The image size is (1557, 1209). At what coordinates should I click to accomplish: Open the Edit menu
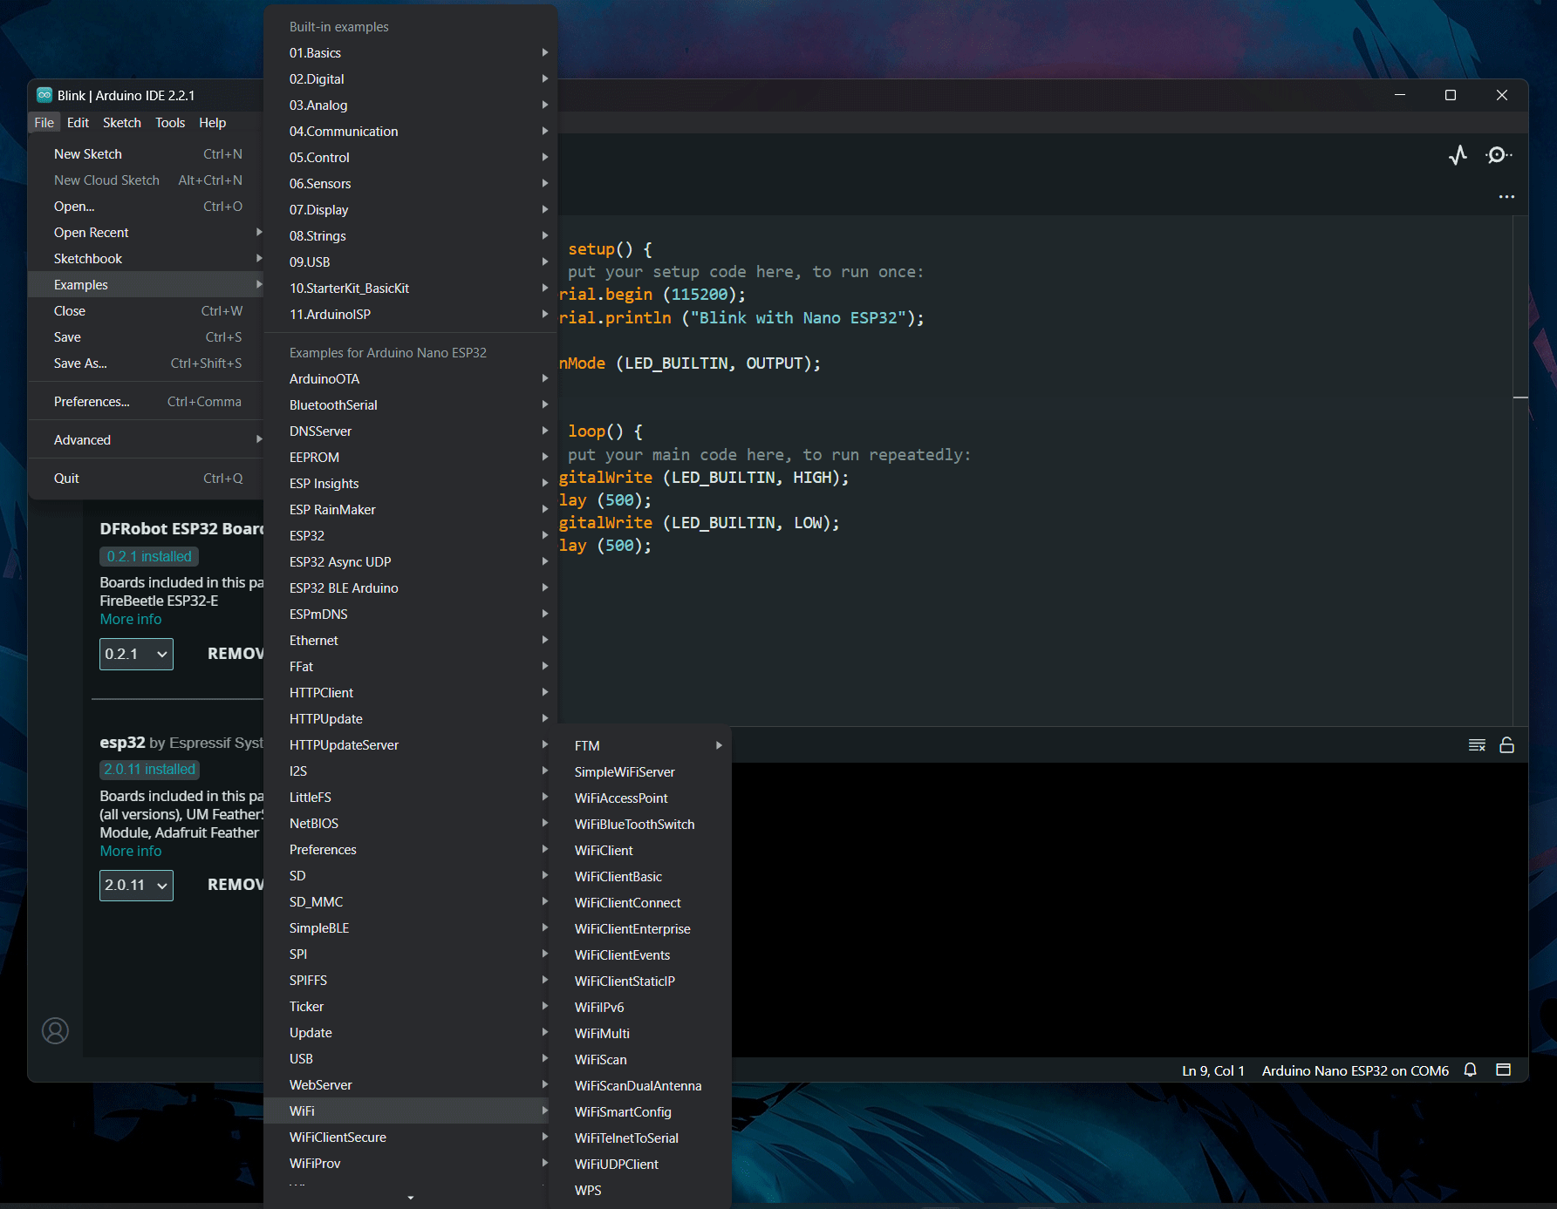pos(78,123)
